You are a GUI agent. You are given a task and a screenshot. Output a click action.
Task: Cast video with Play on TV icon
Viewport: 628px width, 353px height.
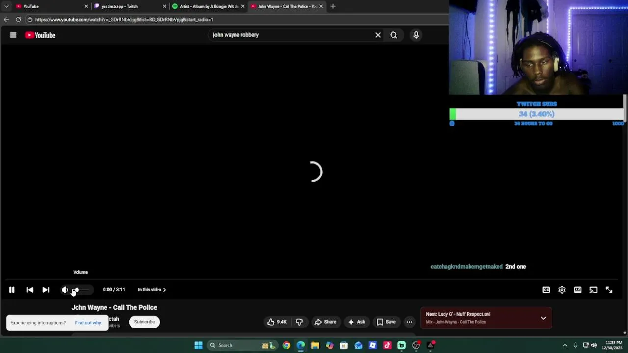pos(593,290)
